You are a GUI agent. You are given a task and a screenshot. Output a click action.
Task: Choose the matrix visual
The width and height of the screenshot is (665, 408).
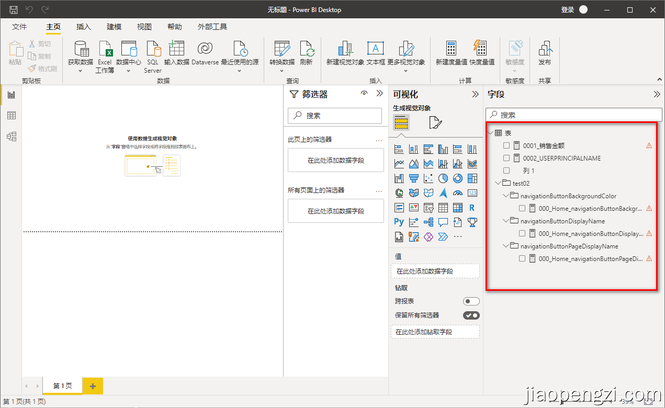(458, 208)
